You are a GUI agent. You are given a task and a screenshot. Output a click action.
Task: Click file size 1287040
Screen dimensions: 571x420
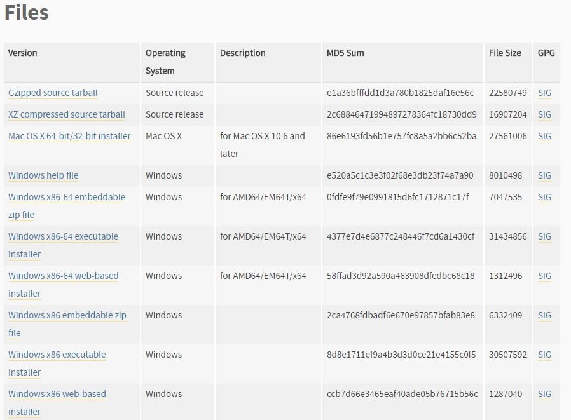pyautogui.click(x=506, y=394)
